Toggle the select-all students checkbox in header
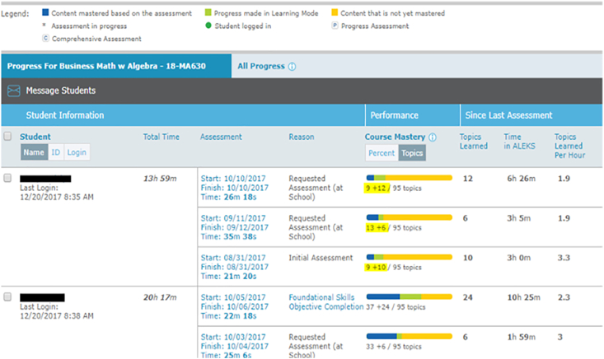 click(7, 138)
